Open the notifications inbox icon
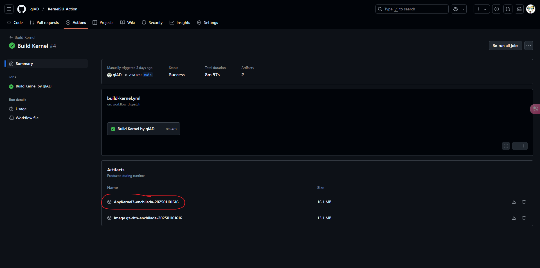 click(x=519, y=9)
